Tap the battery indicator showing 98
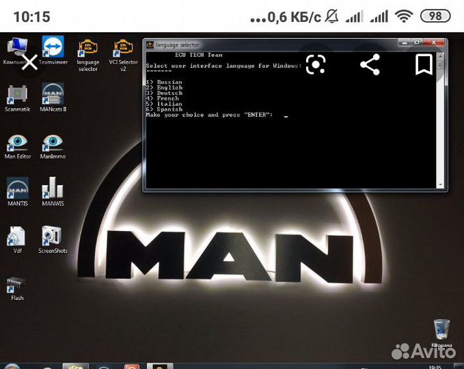The height and width of the screenshot is (369, 464). pyautogui.click(x=435, y=16)
